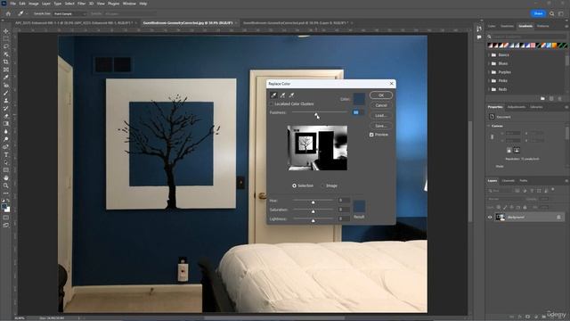570x321 pixels.
Task: Click Cancel in Replace Color dialog
Action: (381, 105)
